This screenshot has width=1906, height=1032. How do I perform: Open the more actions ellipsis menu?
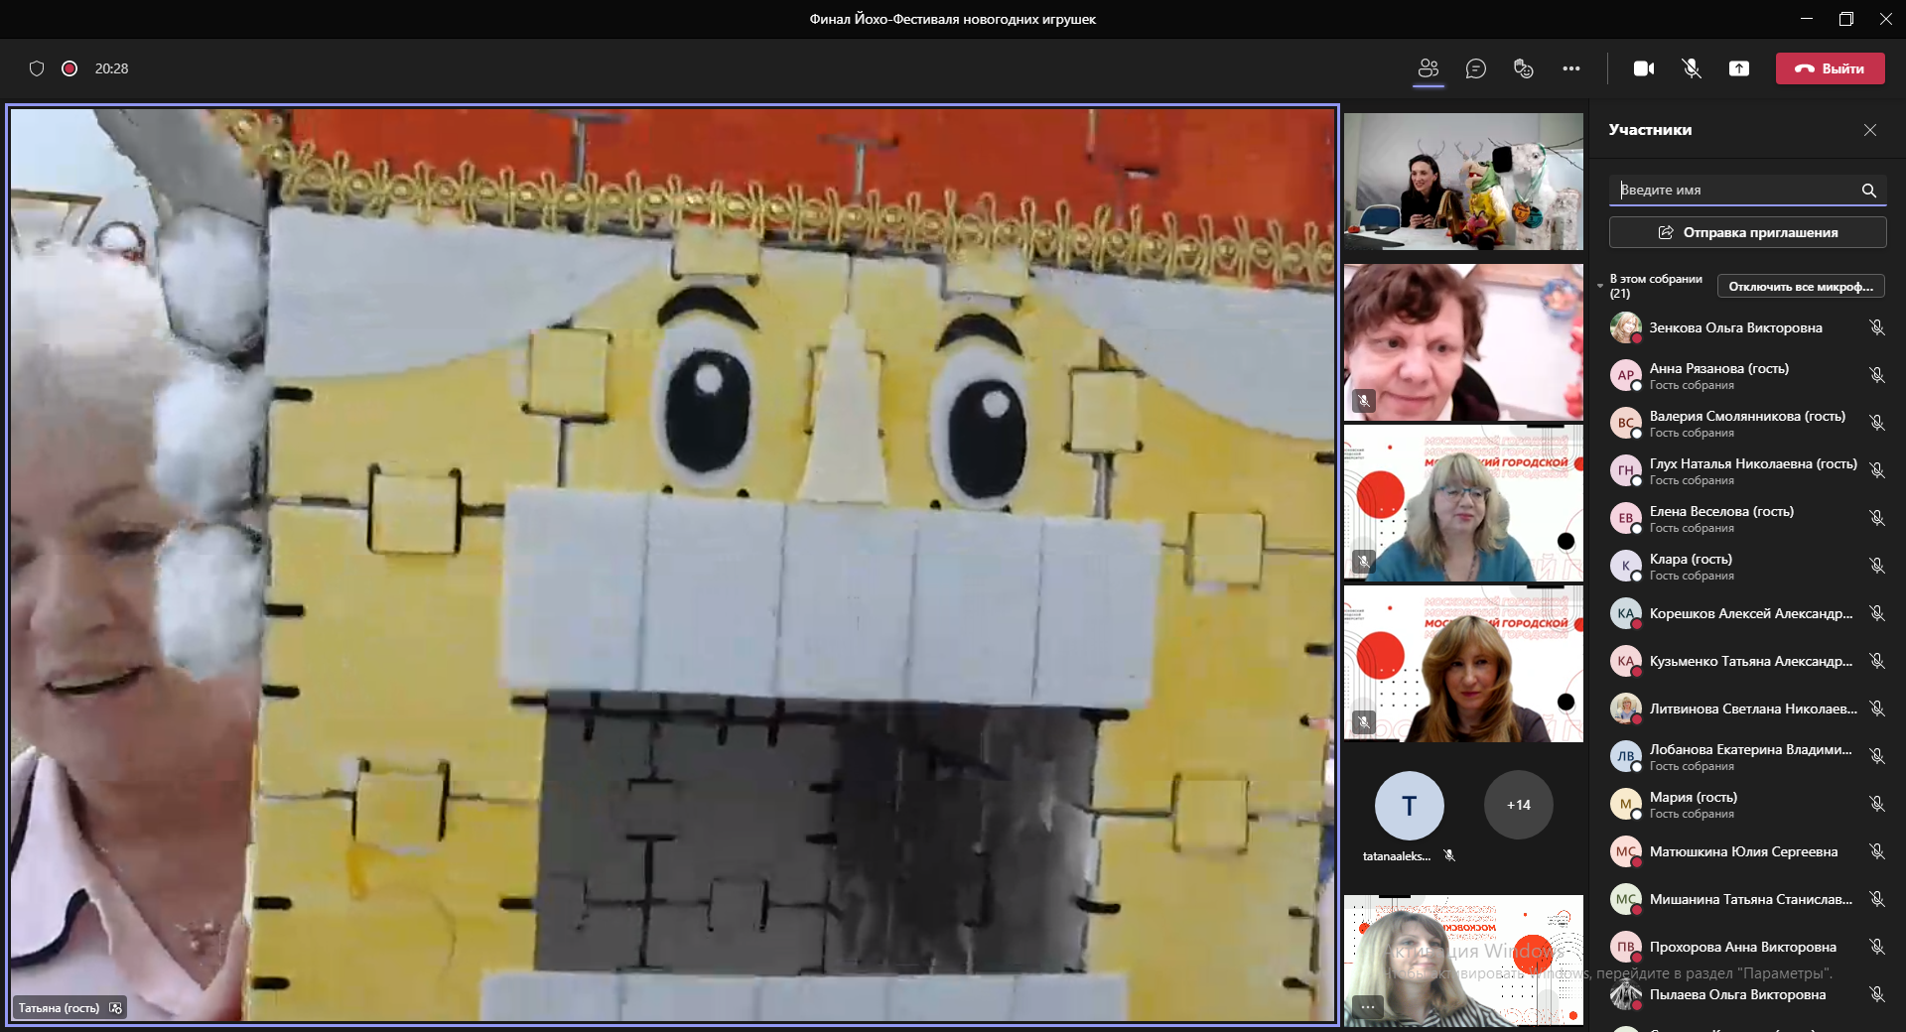pos(1570,68)
